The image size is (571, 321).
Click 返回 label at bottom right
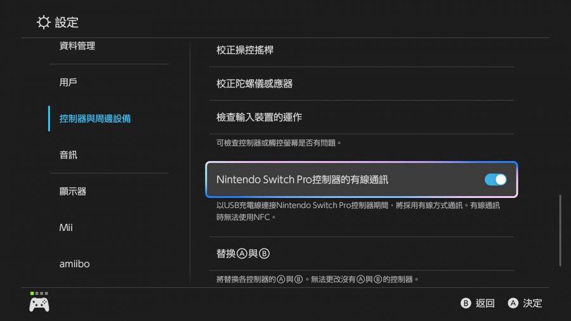(x=485, y=303)
